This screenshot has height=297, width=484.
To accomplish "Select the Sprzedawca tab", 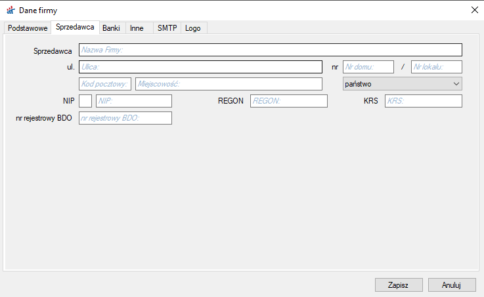I will (75, 28).
